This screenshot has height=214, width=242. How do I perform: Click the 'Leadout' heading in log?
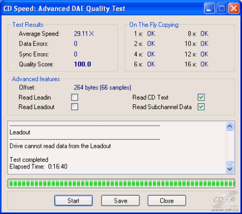[20, 132]
